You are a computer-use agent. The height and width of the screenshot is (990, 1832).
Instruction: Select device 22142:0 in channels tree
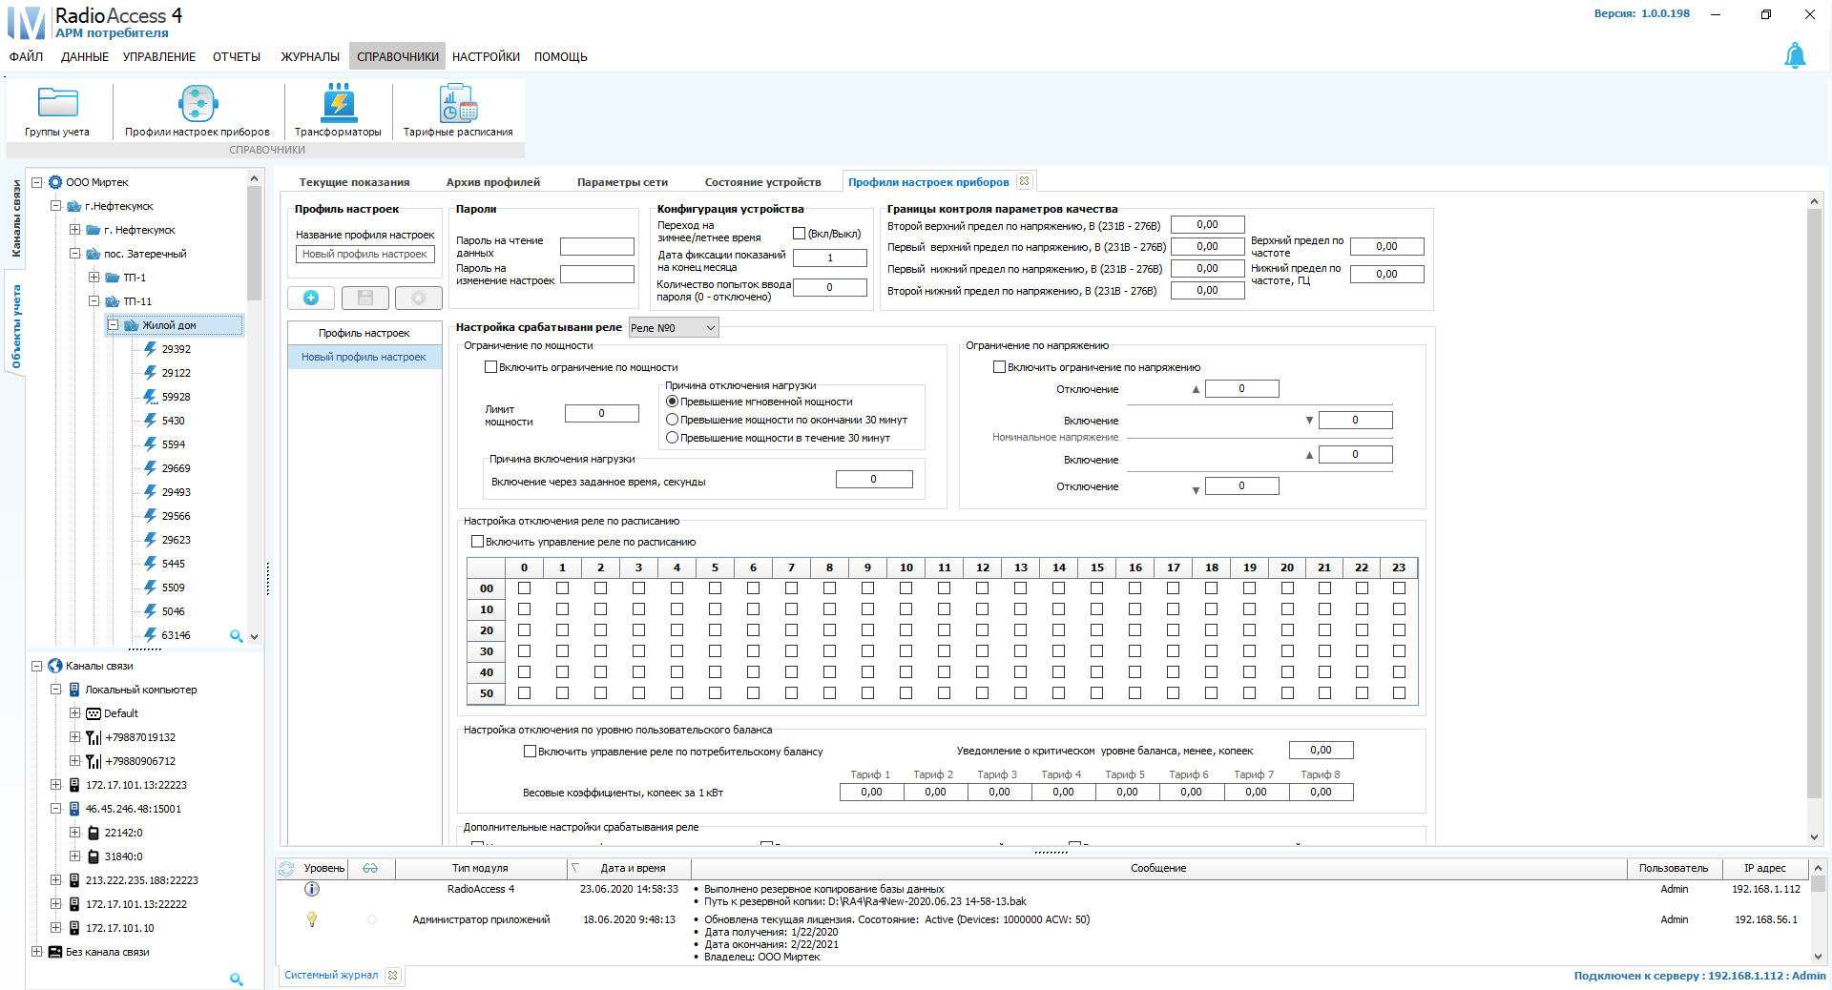[x=123, y=833]
